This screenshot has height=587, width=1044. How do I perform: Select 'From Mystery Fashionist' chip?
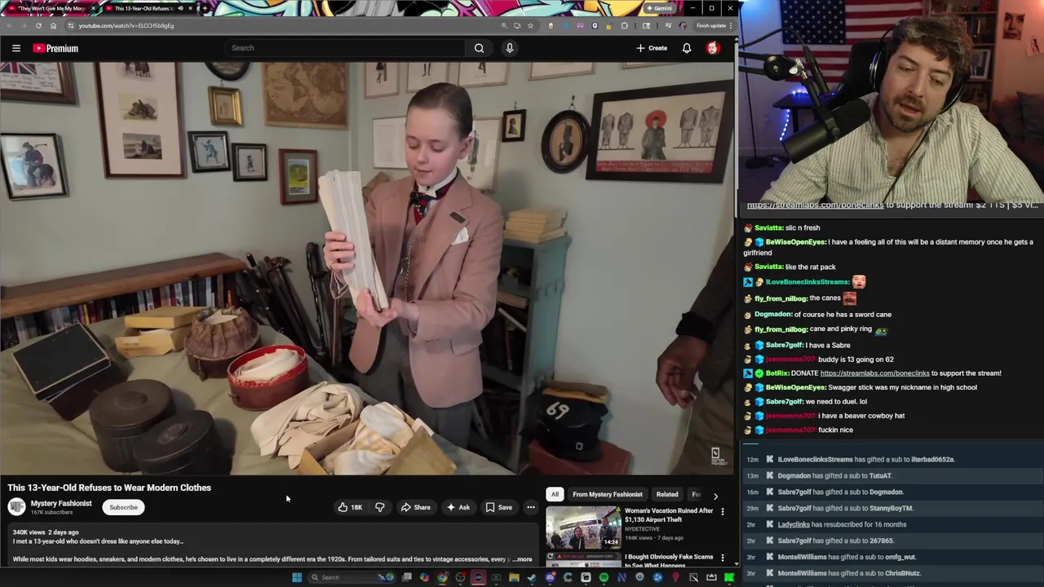[608, 494]
